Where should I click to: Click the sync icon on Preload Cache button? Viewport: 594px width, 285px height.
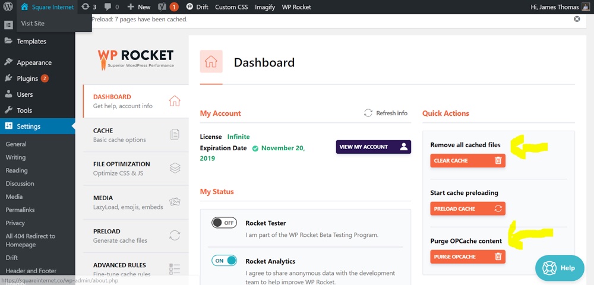point(498,208)
